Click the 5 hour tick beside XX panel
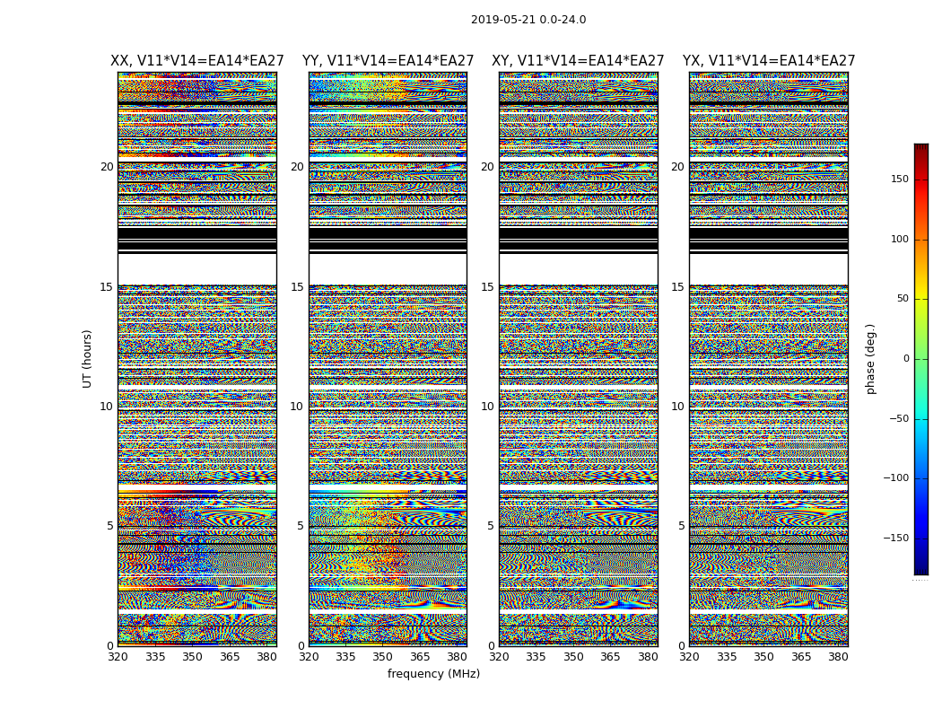The height and width of the screenshot is (718, 942). tap(110, 526)
